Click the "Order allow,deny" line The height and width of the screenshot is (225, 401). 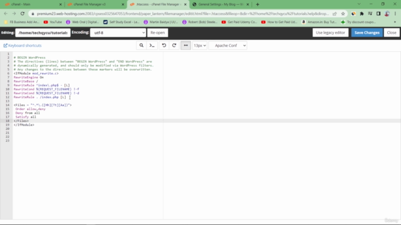pos(31,109)
